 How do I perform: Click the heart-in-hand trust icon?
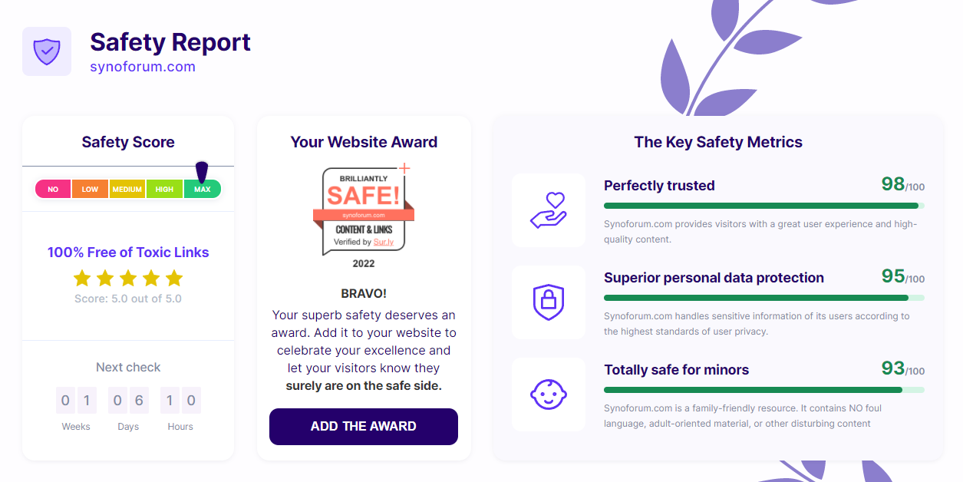548,210
